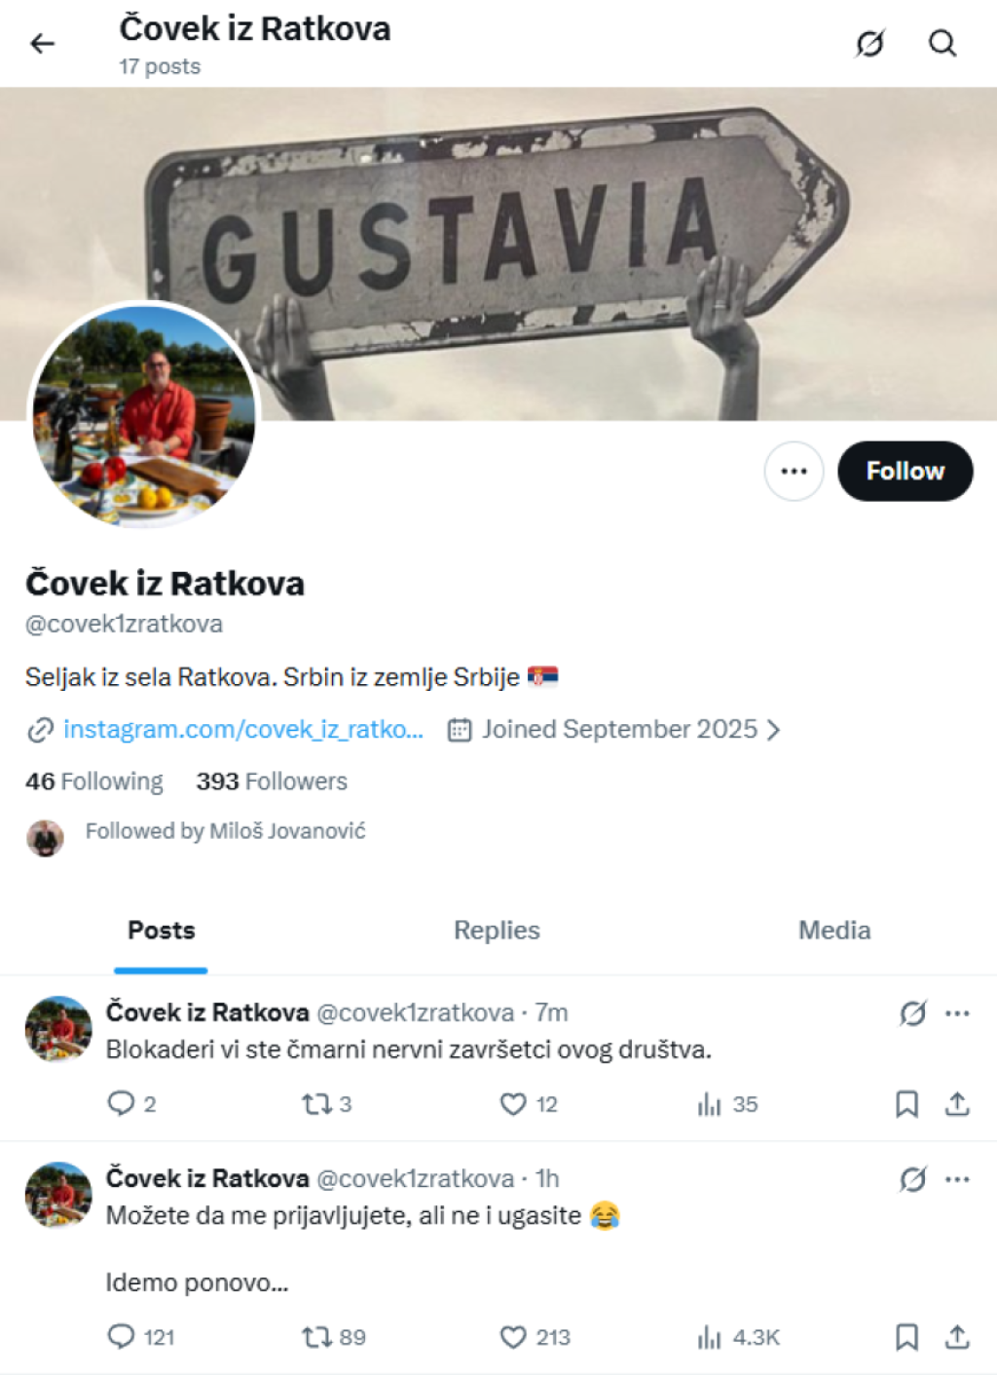997x1375 pixels.
Task: Bookmark the Blokaderi post
Action: (x=906, y=1104)
